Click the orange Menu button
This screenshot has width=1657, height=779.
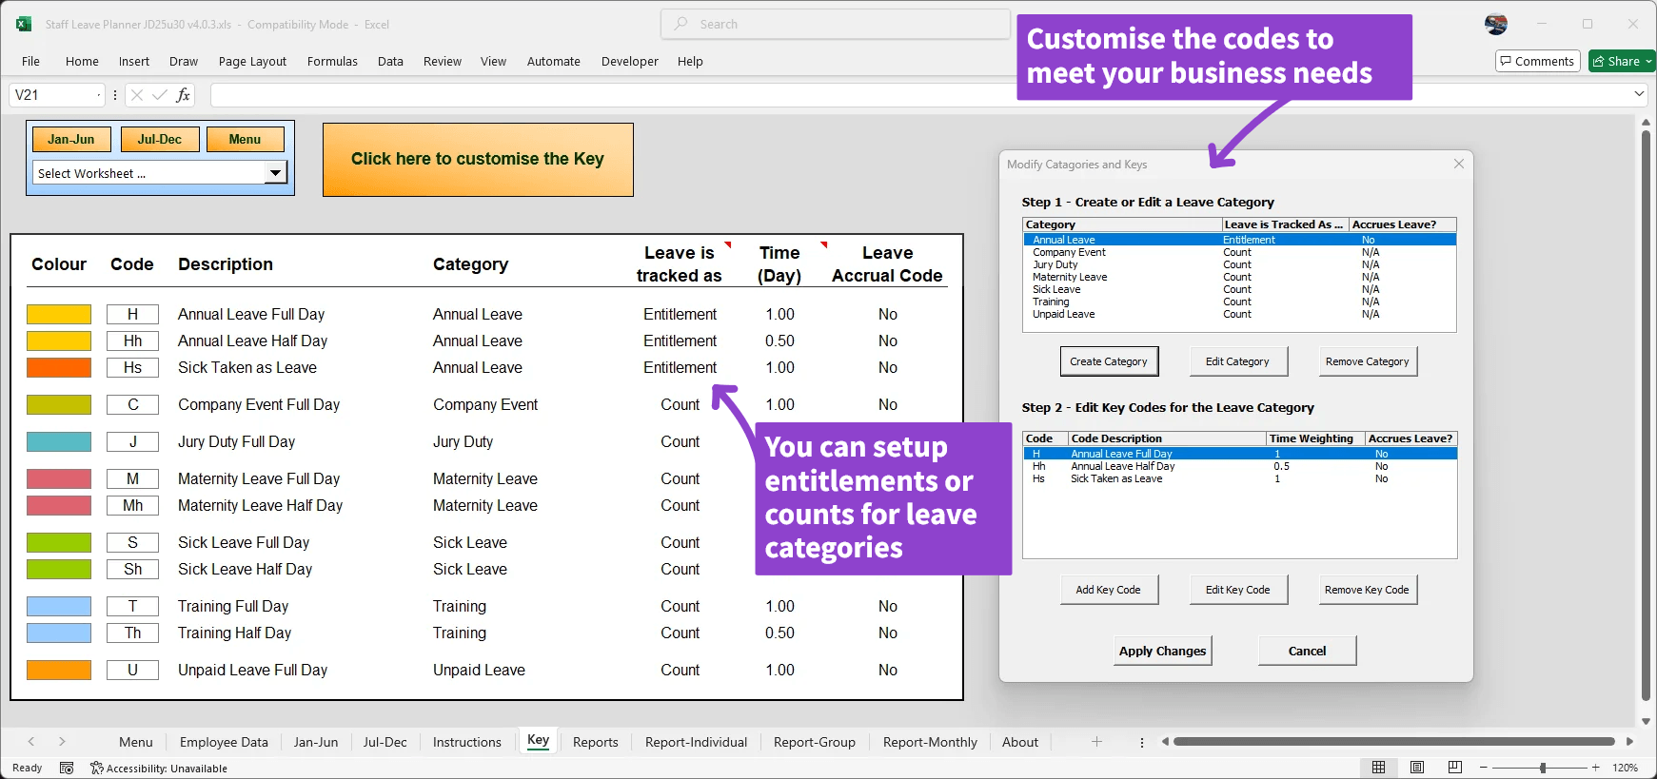coord(245,139)
